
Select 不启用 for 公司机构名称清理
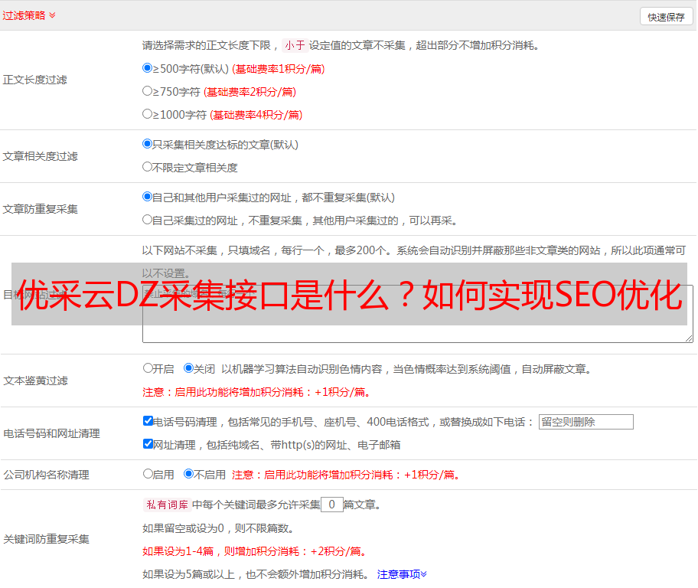point(189,474)
